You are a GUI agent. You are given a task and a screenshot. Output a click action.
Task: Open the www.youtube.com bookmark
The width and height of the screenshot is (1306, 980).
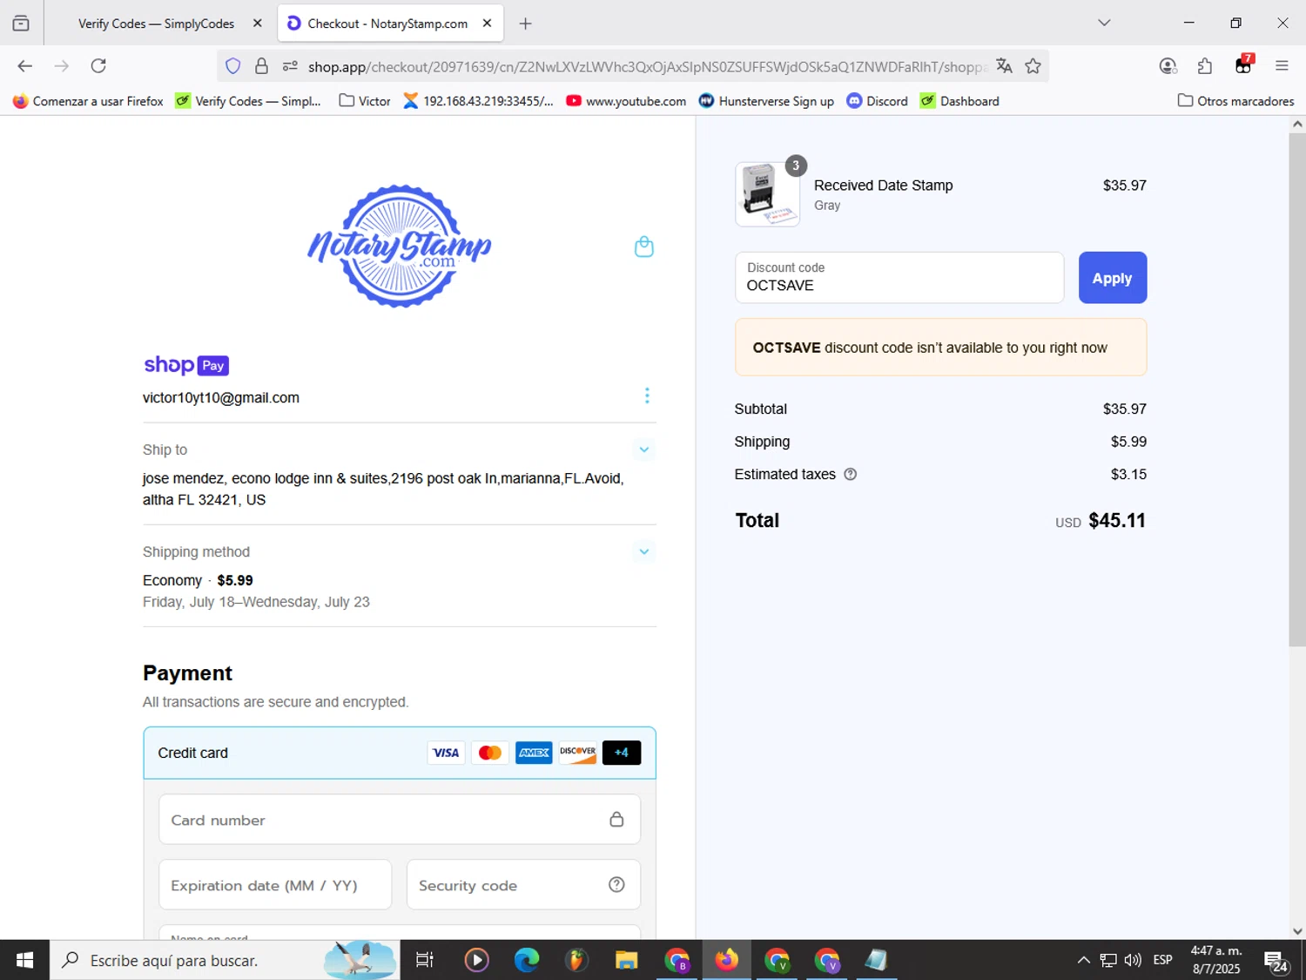(626, 101)
